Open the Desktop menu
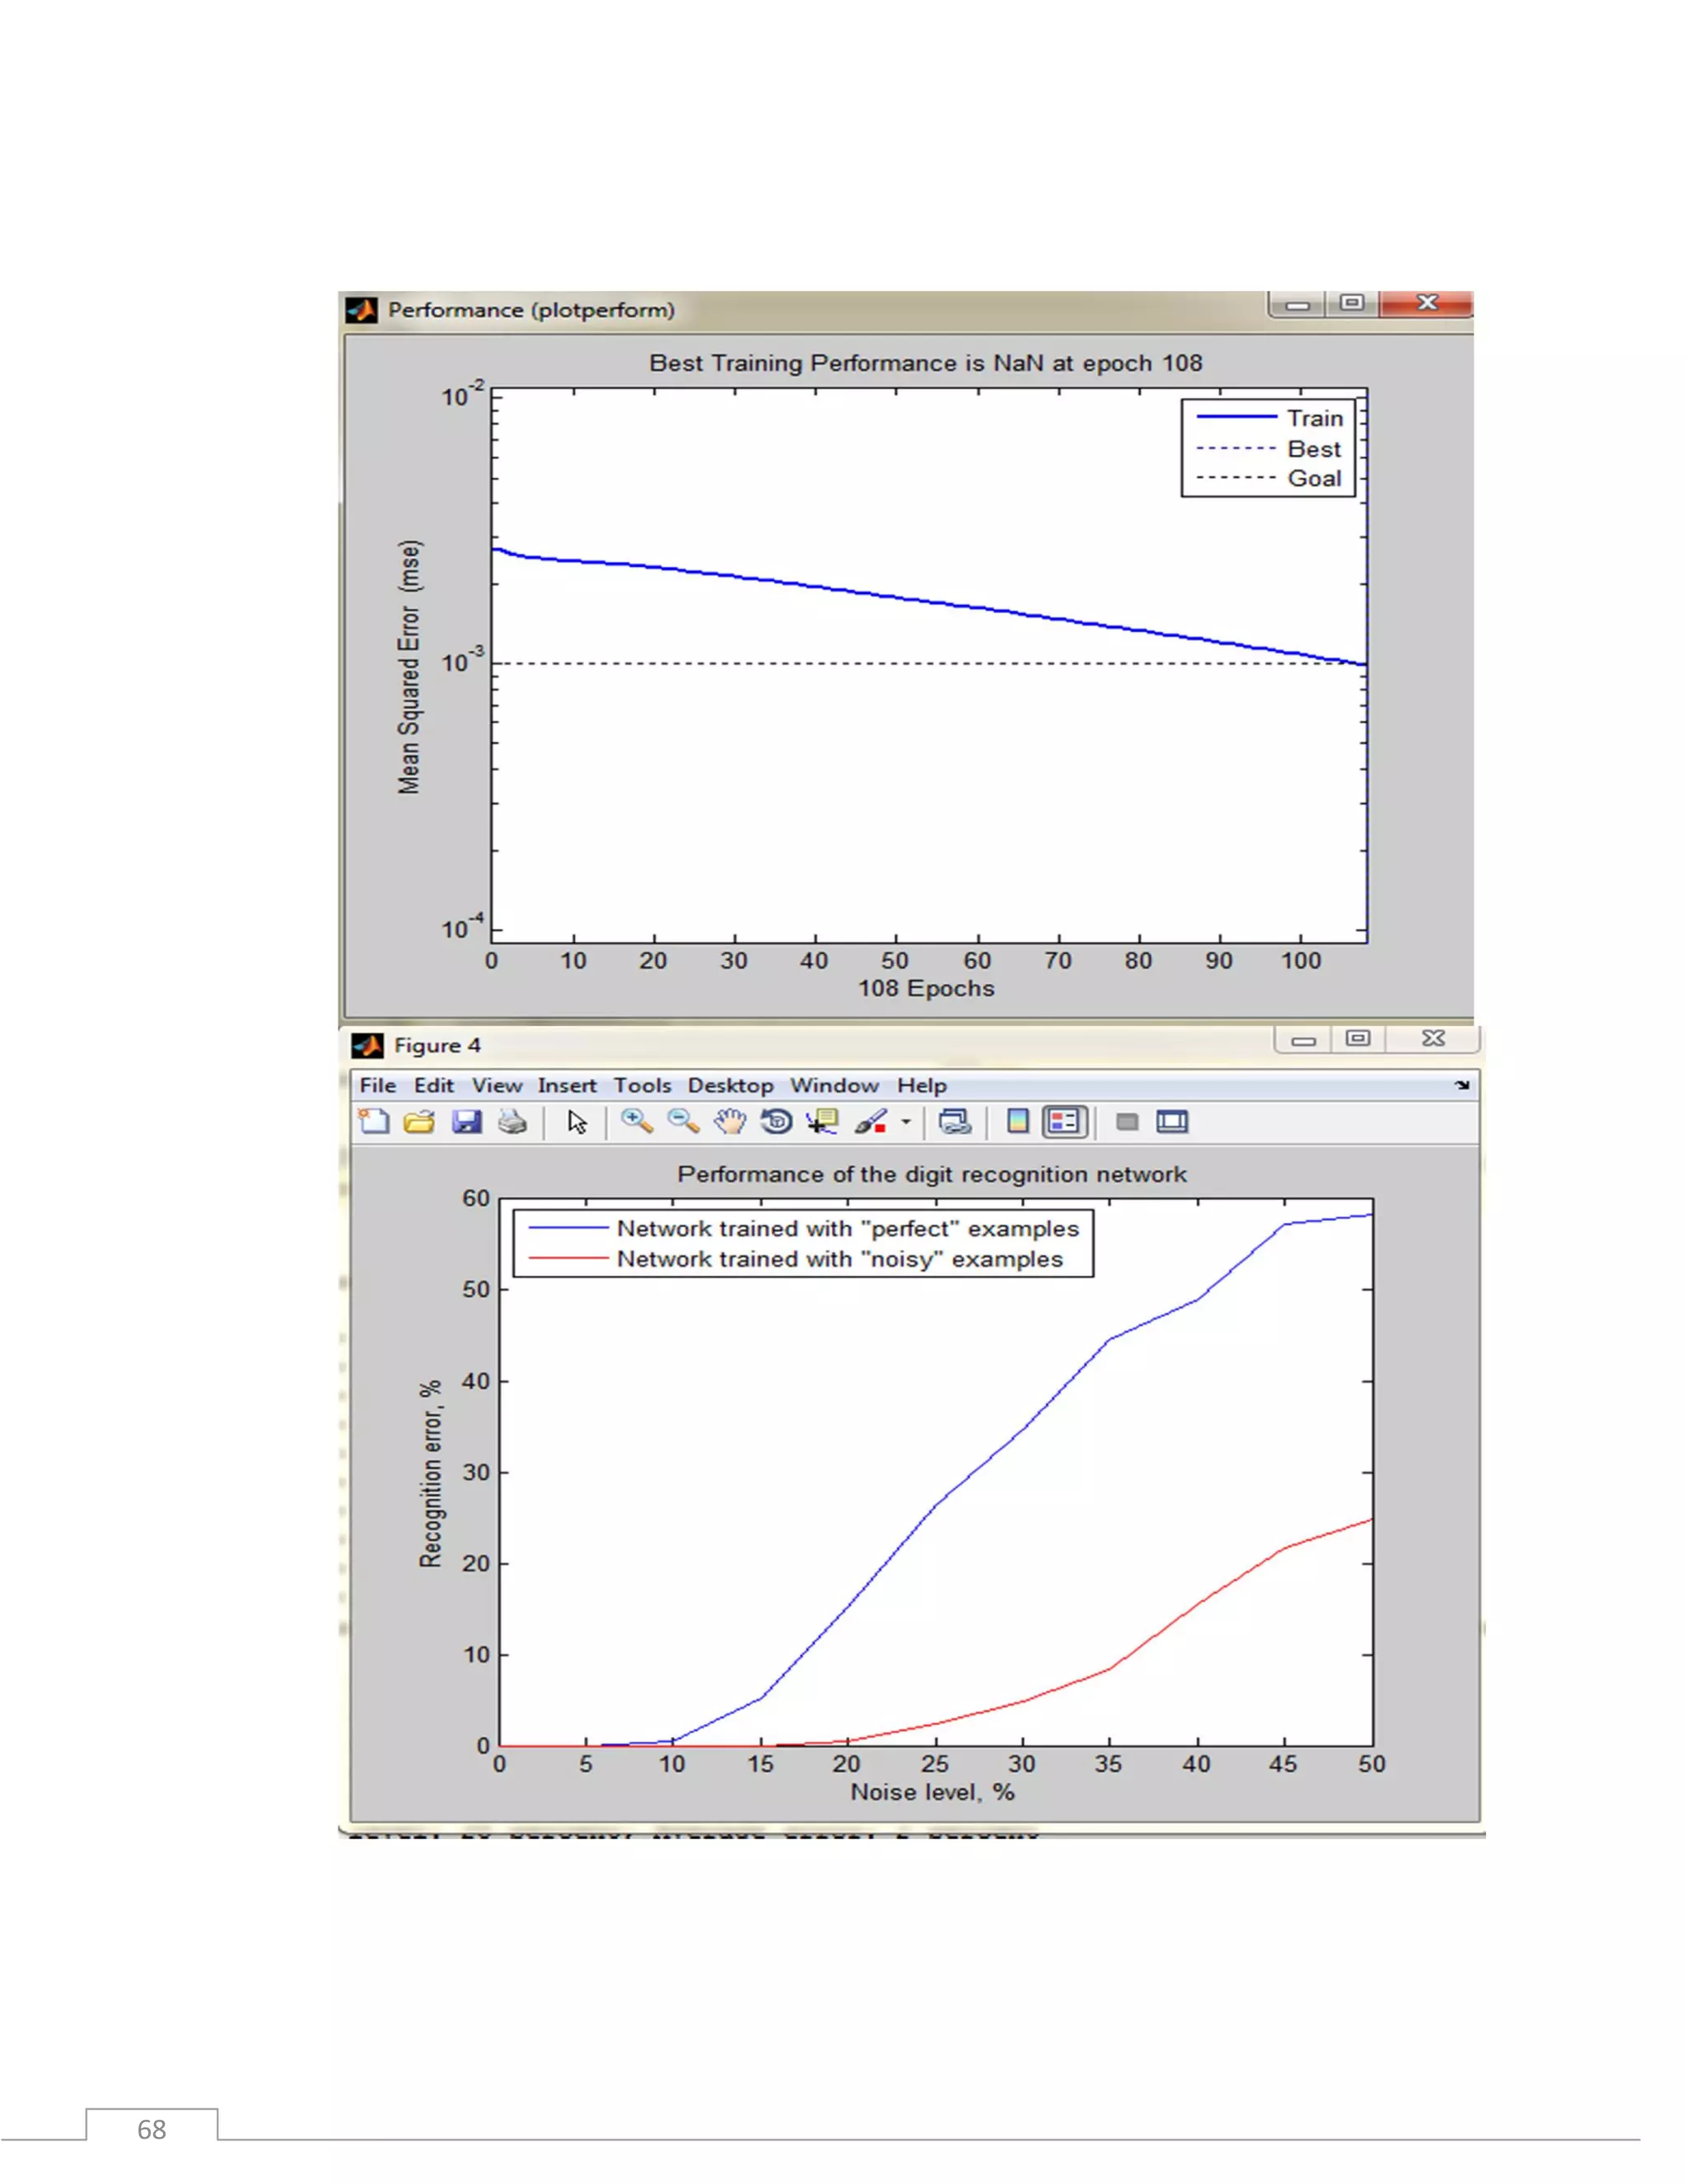1687x2184 pixels. pos(730,1086)
